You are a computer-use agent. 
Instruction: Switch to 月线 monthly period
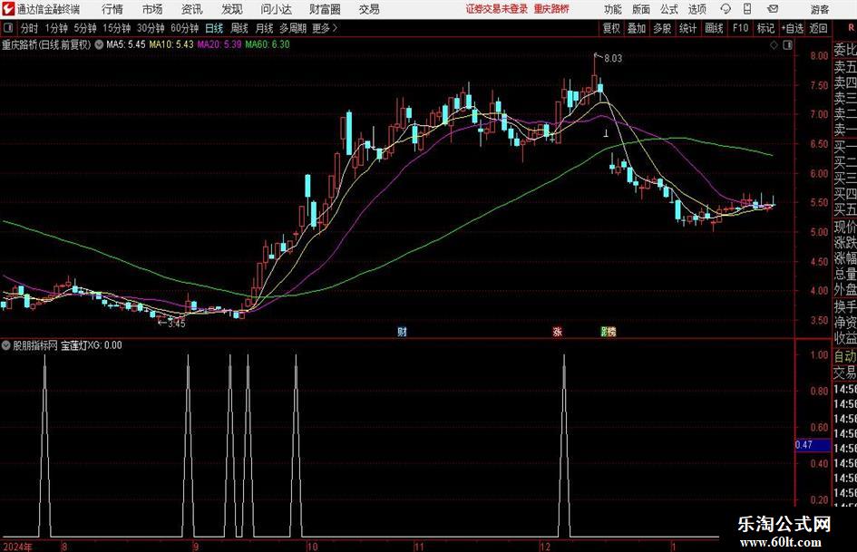264,28
